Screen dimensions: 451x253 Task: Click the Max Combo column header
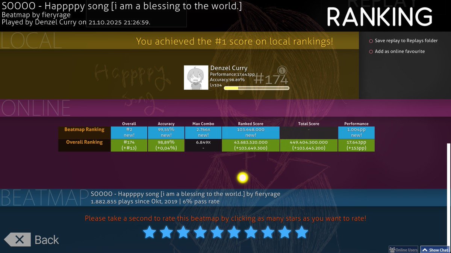pyautogui.click(x=203, y=124)
